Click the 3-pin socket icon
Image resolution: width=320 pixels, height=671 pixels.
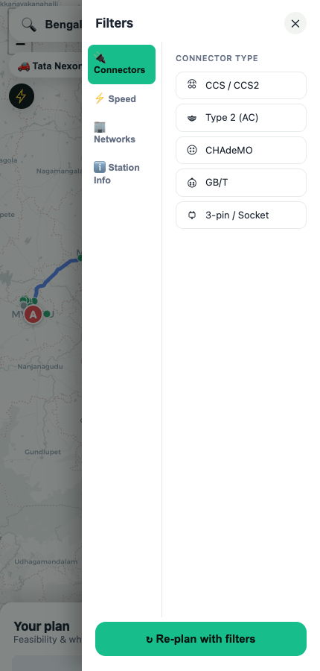click(192, 215)
